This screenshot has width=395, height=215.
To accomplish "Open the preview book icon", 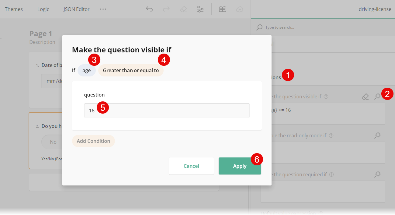I will coord(222,9).
